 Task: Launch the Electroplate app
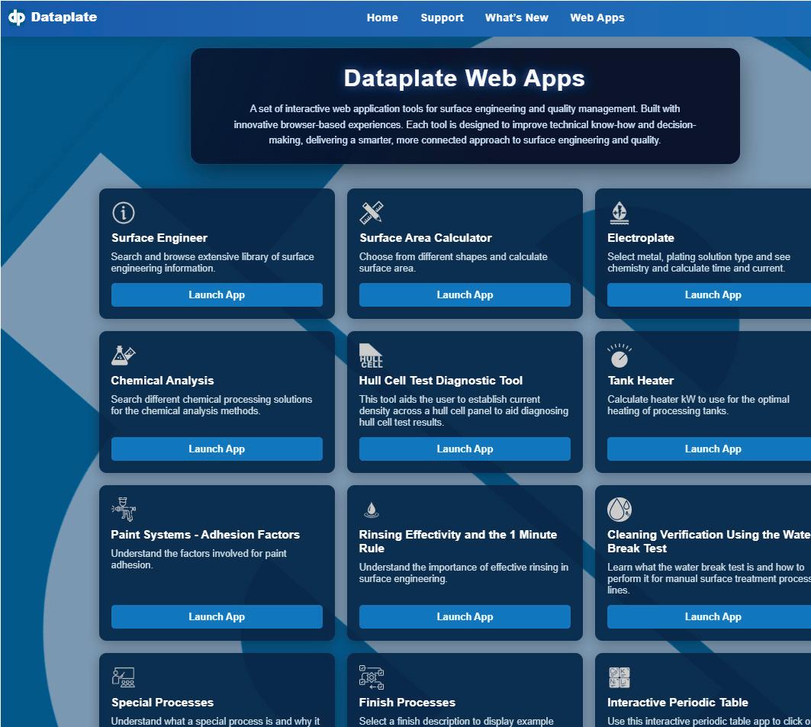(x=709, y=294)
